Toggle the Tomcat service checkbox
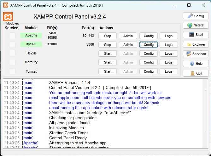 (12, 71)
